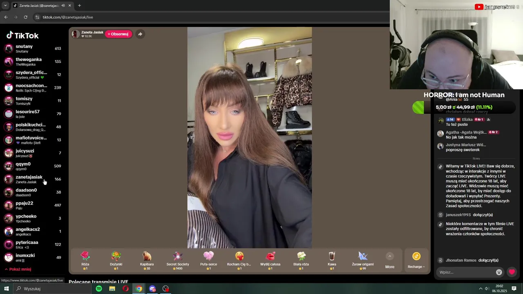
Task: Open taskbar clock showing 20:02
Action: pyautogui.click(x=499, y=289)
